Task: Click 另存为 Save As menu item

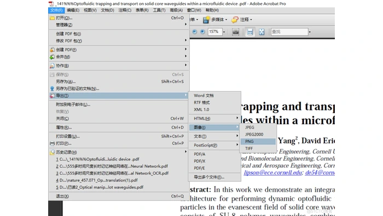Action: [x=119, y=81]
